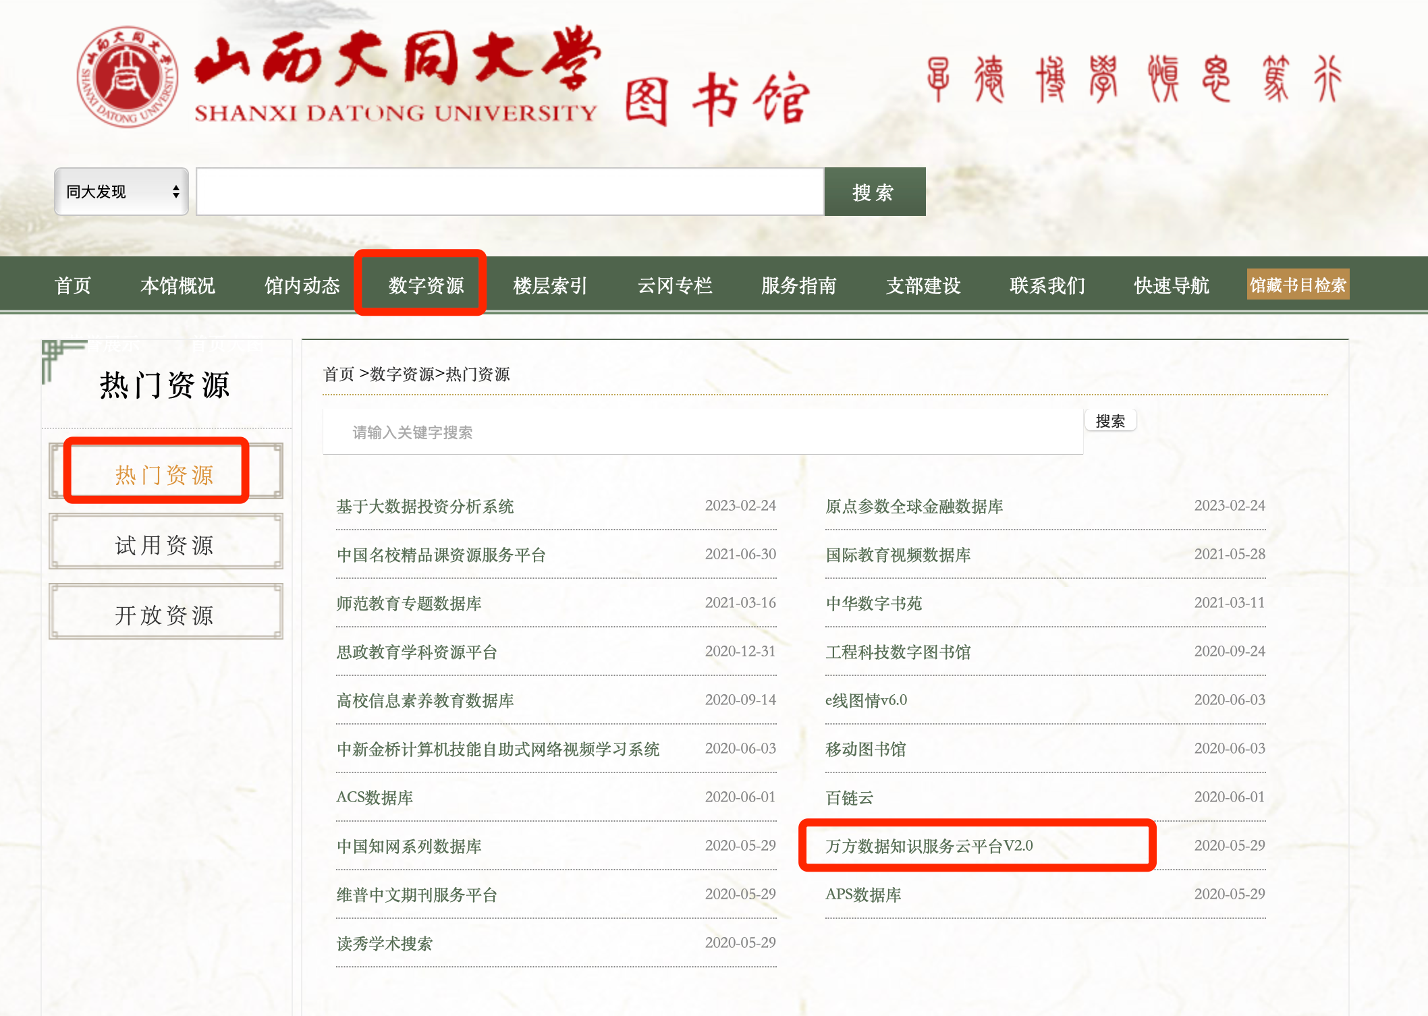Open 高校信息素养教育数据库 link
The image size is (1428, 1016).
[425, 700]
